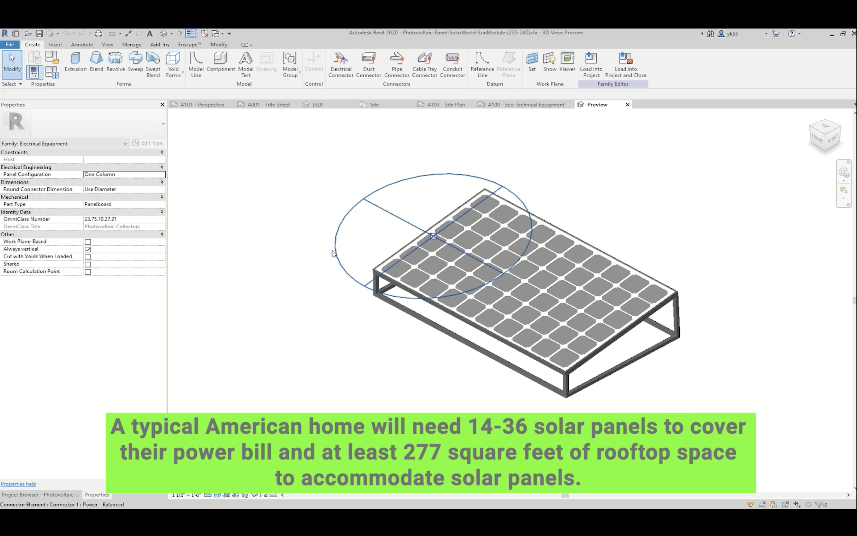Click the Panel Configuration value field

coord(124,174)
